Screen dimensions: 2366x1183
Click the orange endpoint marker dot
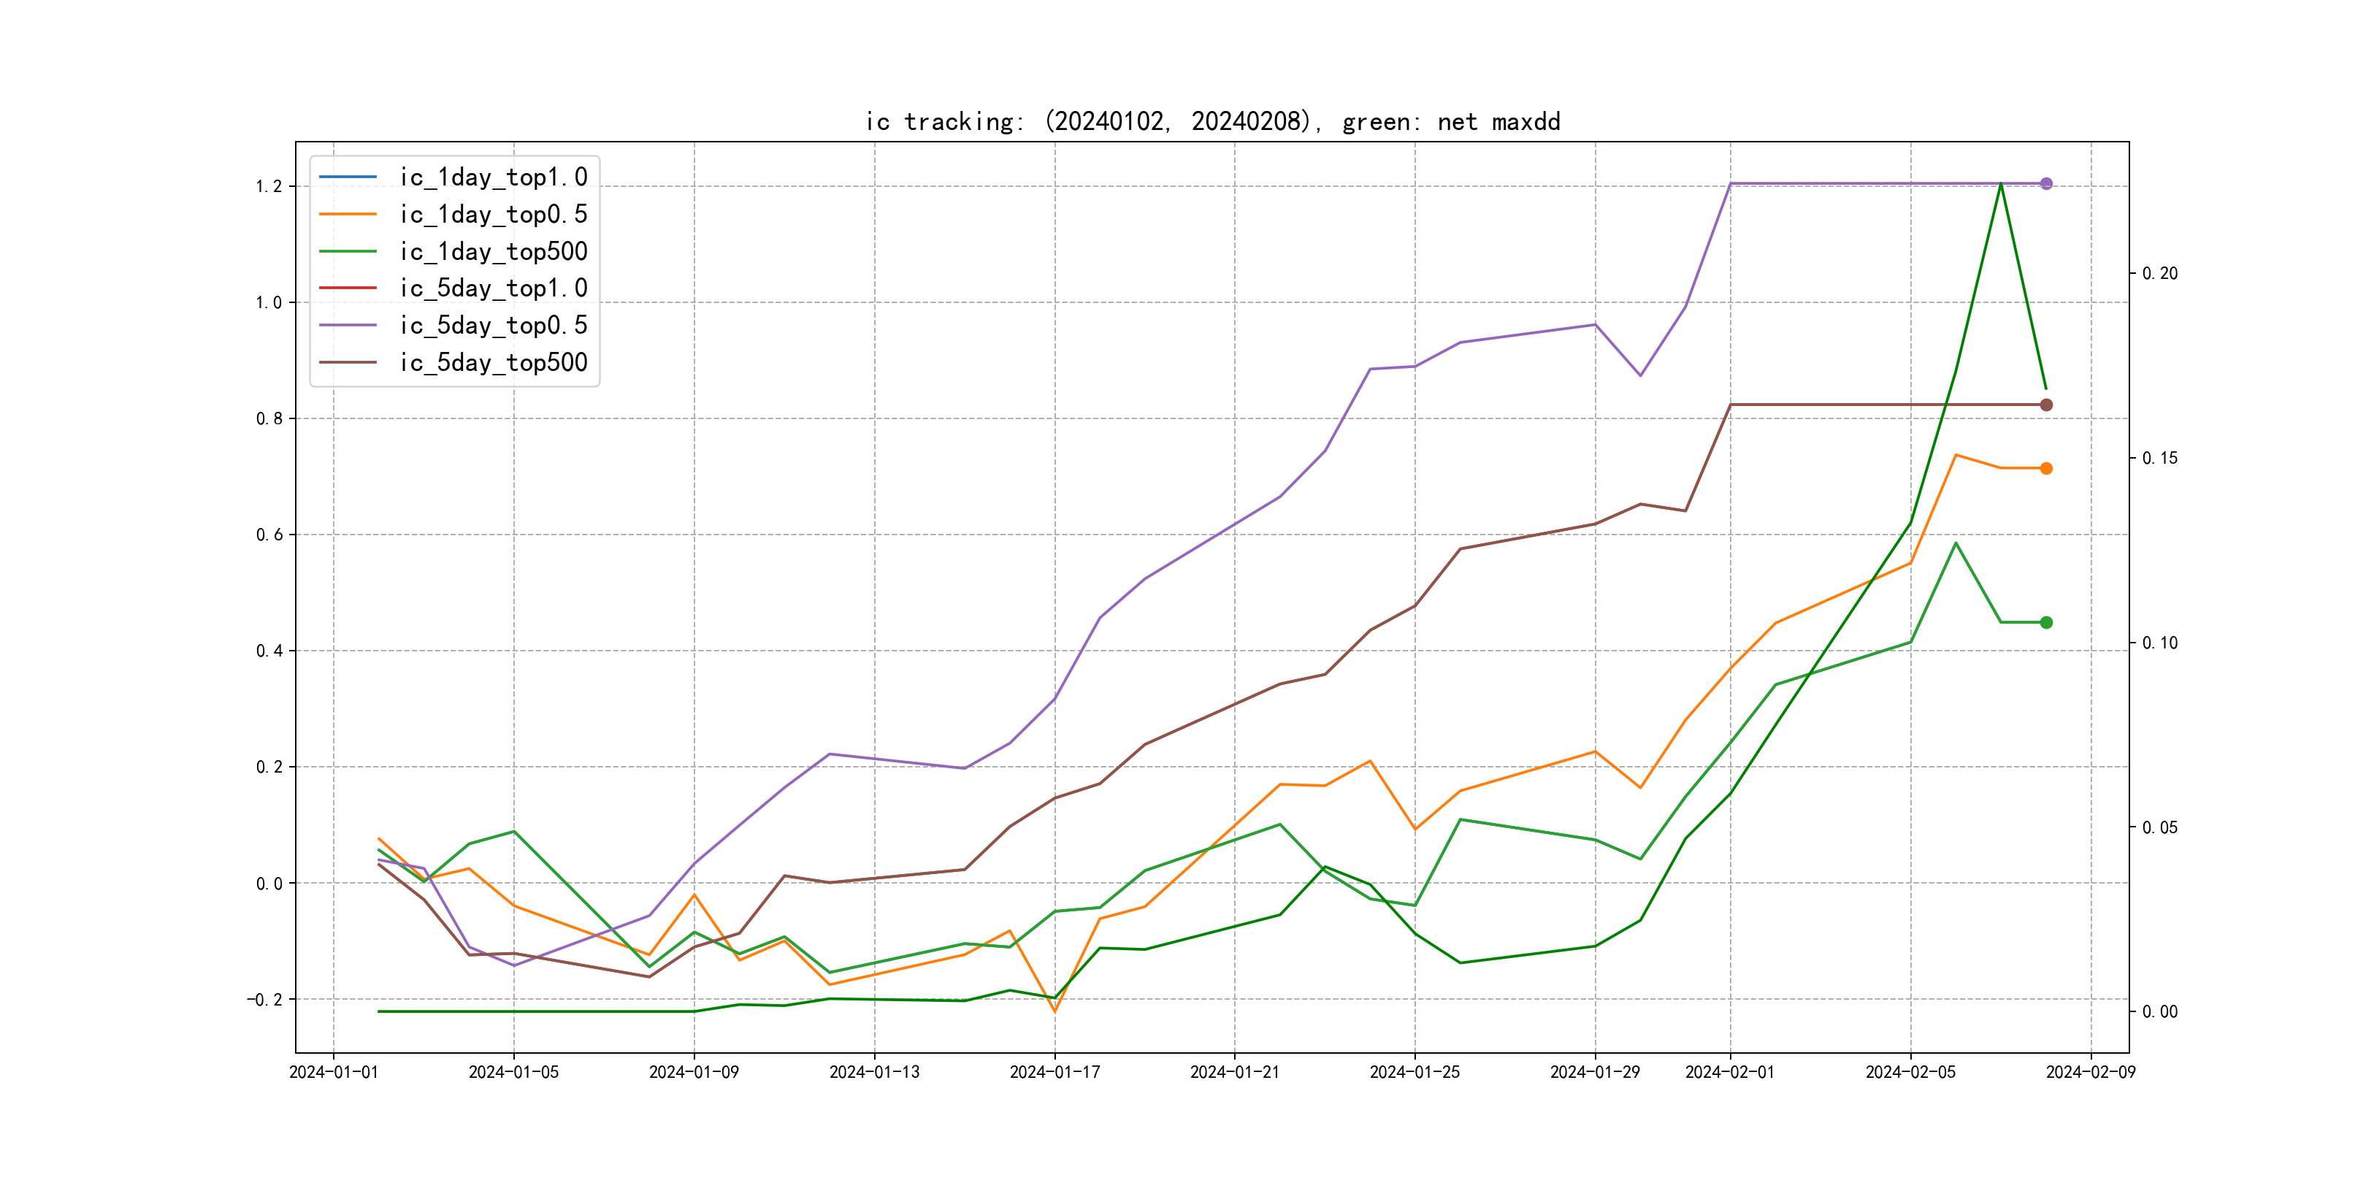click(2045, 468)
